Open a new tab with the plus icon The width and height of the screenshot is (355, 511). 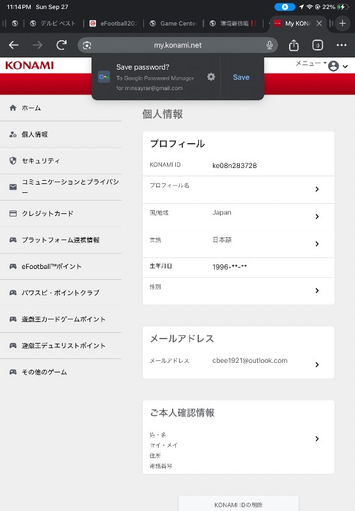[x=342, y=24]
